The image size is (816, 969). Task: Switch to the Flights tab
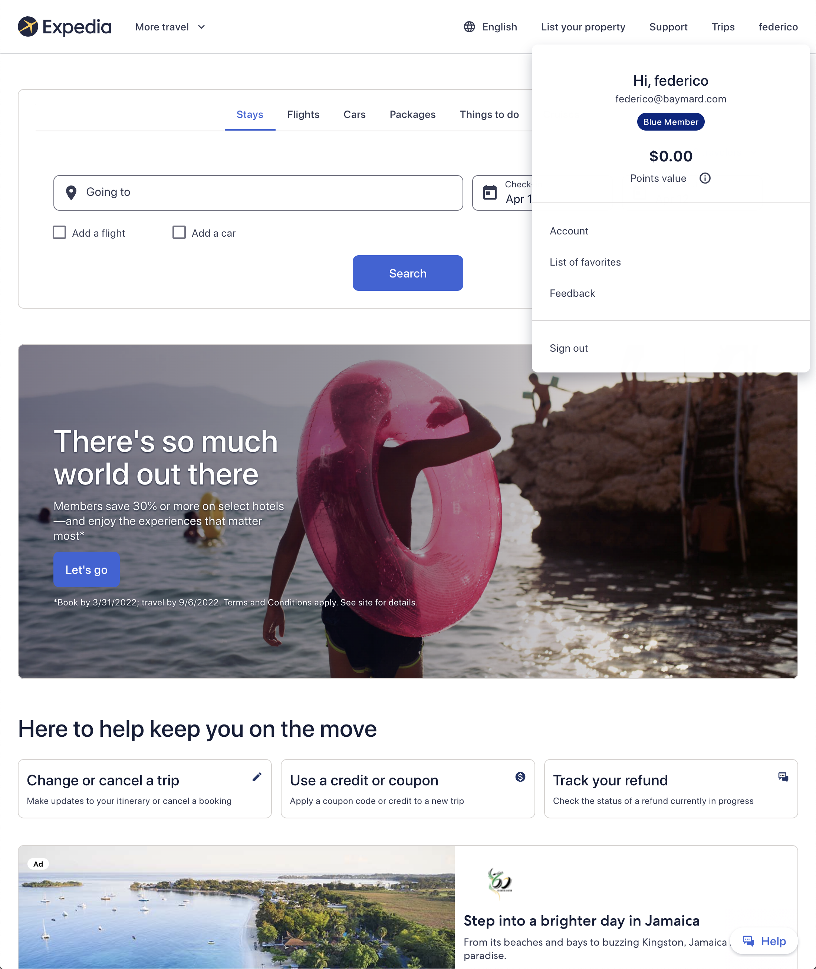tap(303, 114)
